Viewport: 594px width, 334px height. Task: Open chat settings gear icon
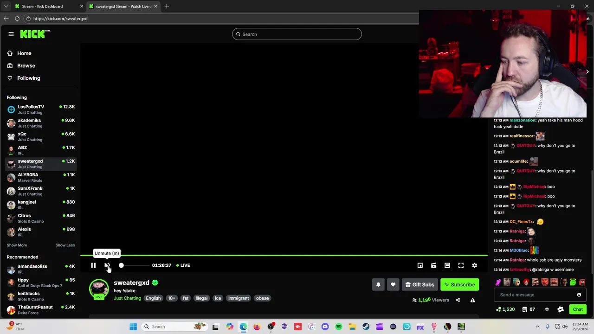[547, 309]
